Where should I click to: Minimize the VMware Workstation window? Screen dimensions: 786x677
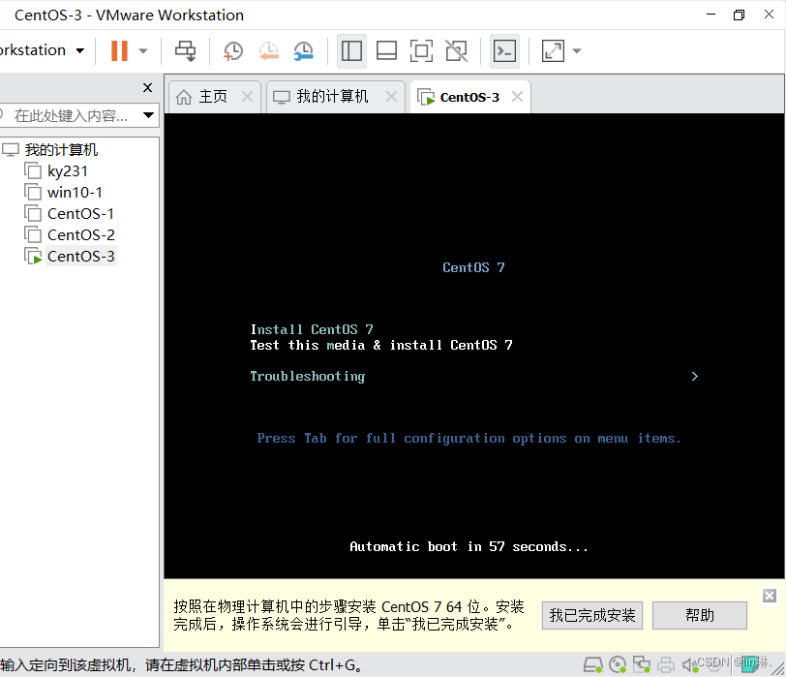[x=710, y=15]
